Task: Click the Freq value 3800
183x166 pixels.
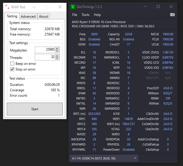Action: coord(94,34)
